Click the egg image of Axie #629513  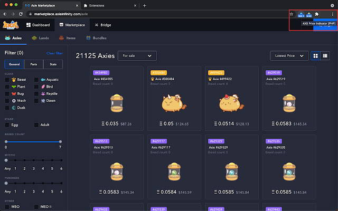117,171
